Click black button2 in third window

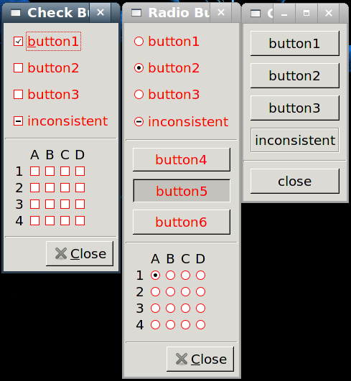(x=295, y=75)
